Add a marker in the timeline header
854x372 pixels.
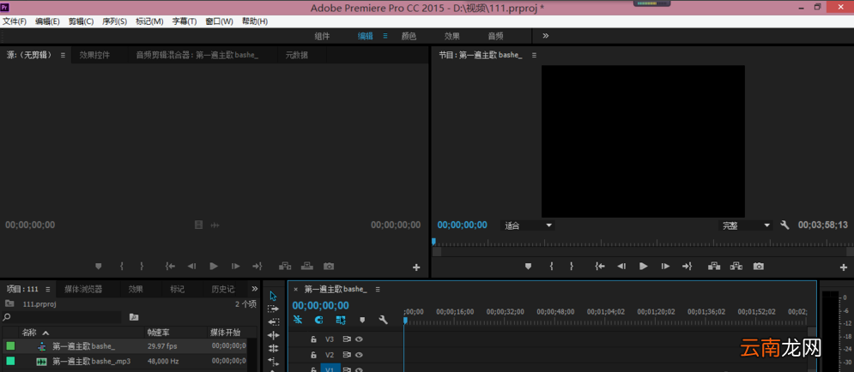(362, 320)
